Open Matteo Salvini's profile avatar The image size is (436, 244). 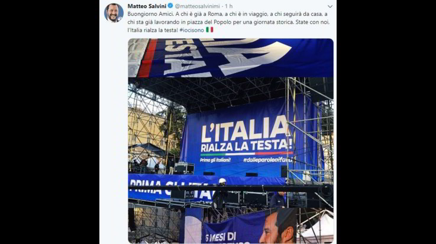(114, 13)
